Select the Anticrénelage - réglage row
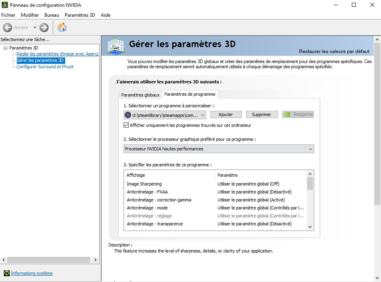 click(x=215, y=216)
